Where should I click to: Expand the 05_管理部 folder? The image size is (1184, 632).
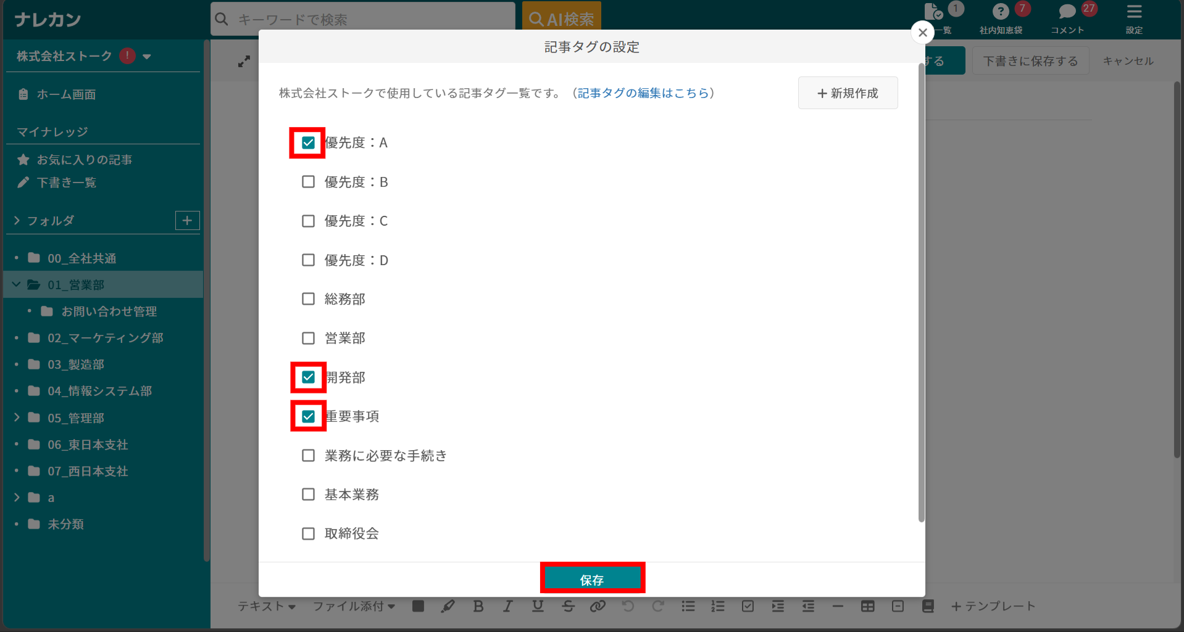click(17, 417)
